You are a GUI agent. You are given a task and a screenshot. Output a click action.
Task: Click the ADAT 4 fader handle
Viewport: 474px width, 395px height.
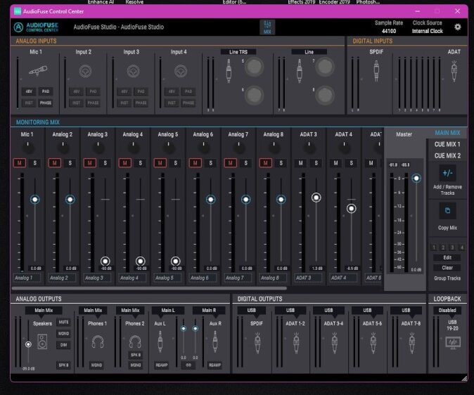351,209
